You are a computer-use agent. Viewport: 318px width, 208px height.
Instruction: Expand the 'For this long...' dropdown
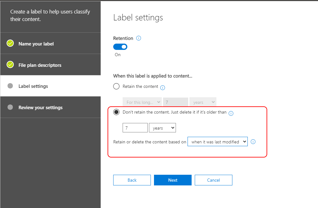tap(142, 102)
